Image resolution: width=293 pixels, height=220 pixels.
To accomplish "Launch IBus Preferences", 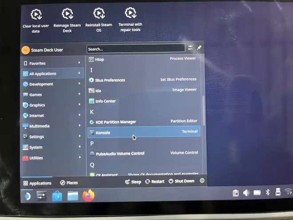I will click(143, 80).
